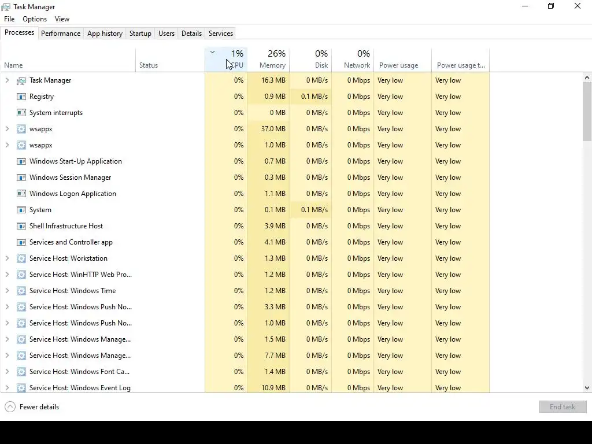Click the Registry process icon

(x=21, y=97)
